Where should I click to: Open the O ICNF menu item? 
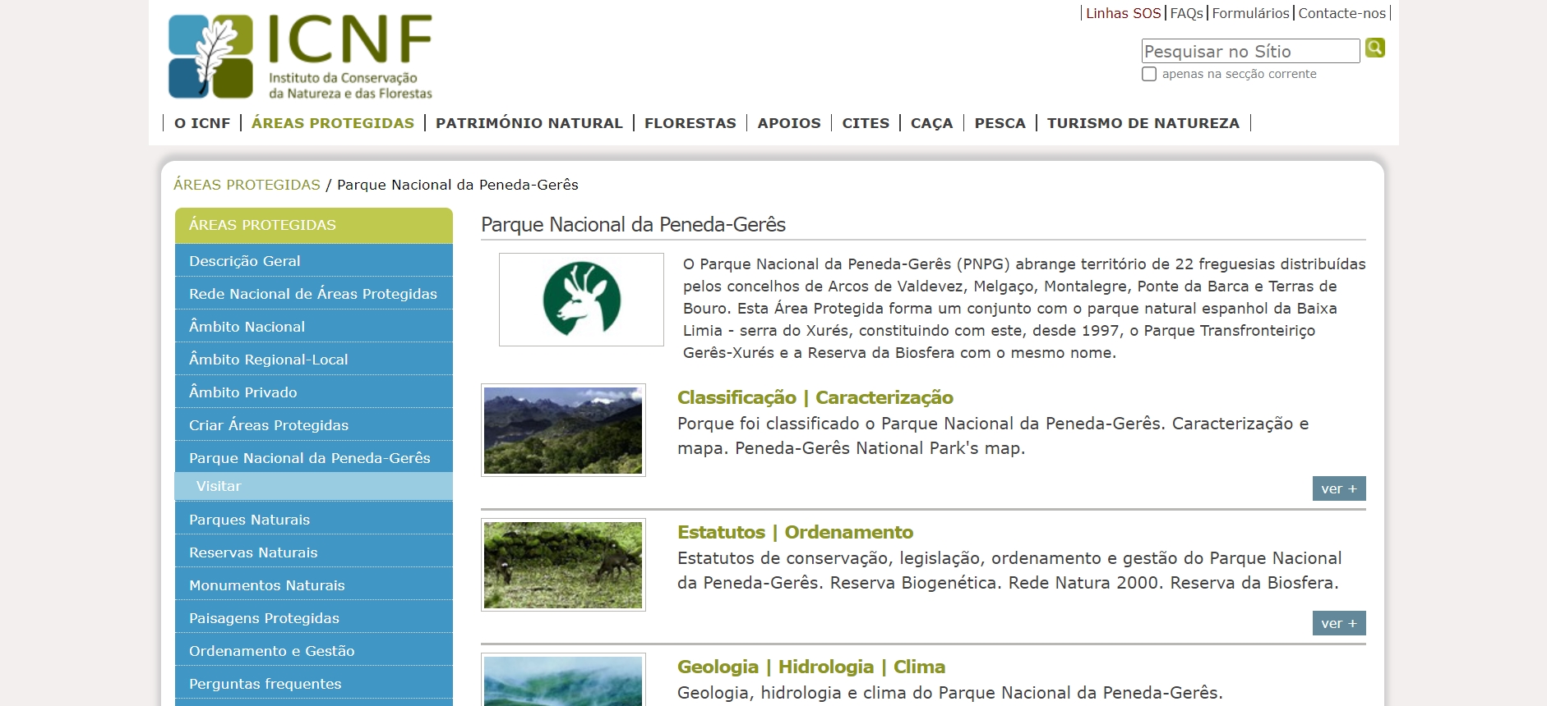pos(202,123)
